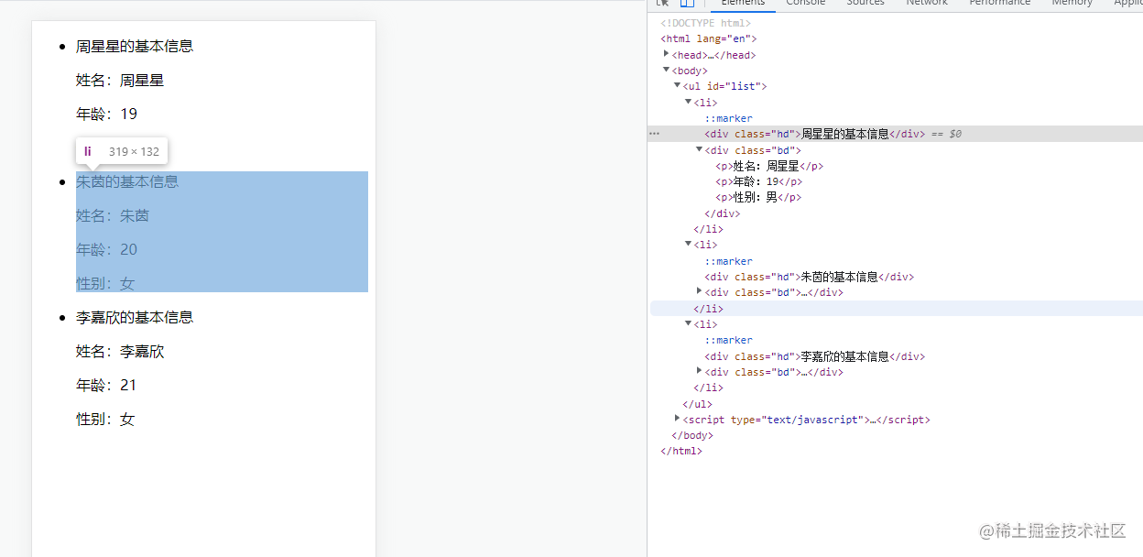1143x557 pixels.
Task: Select the hd div with 周星星的基本信息
Action: coord(815,134)
